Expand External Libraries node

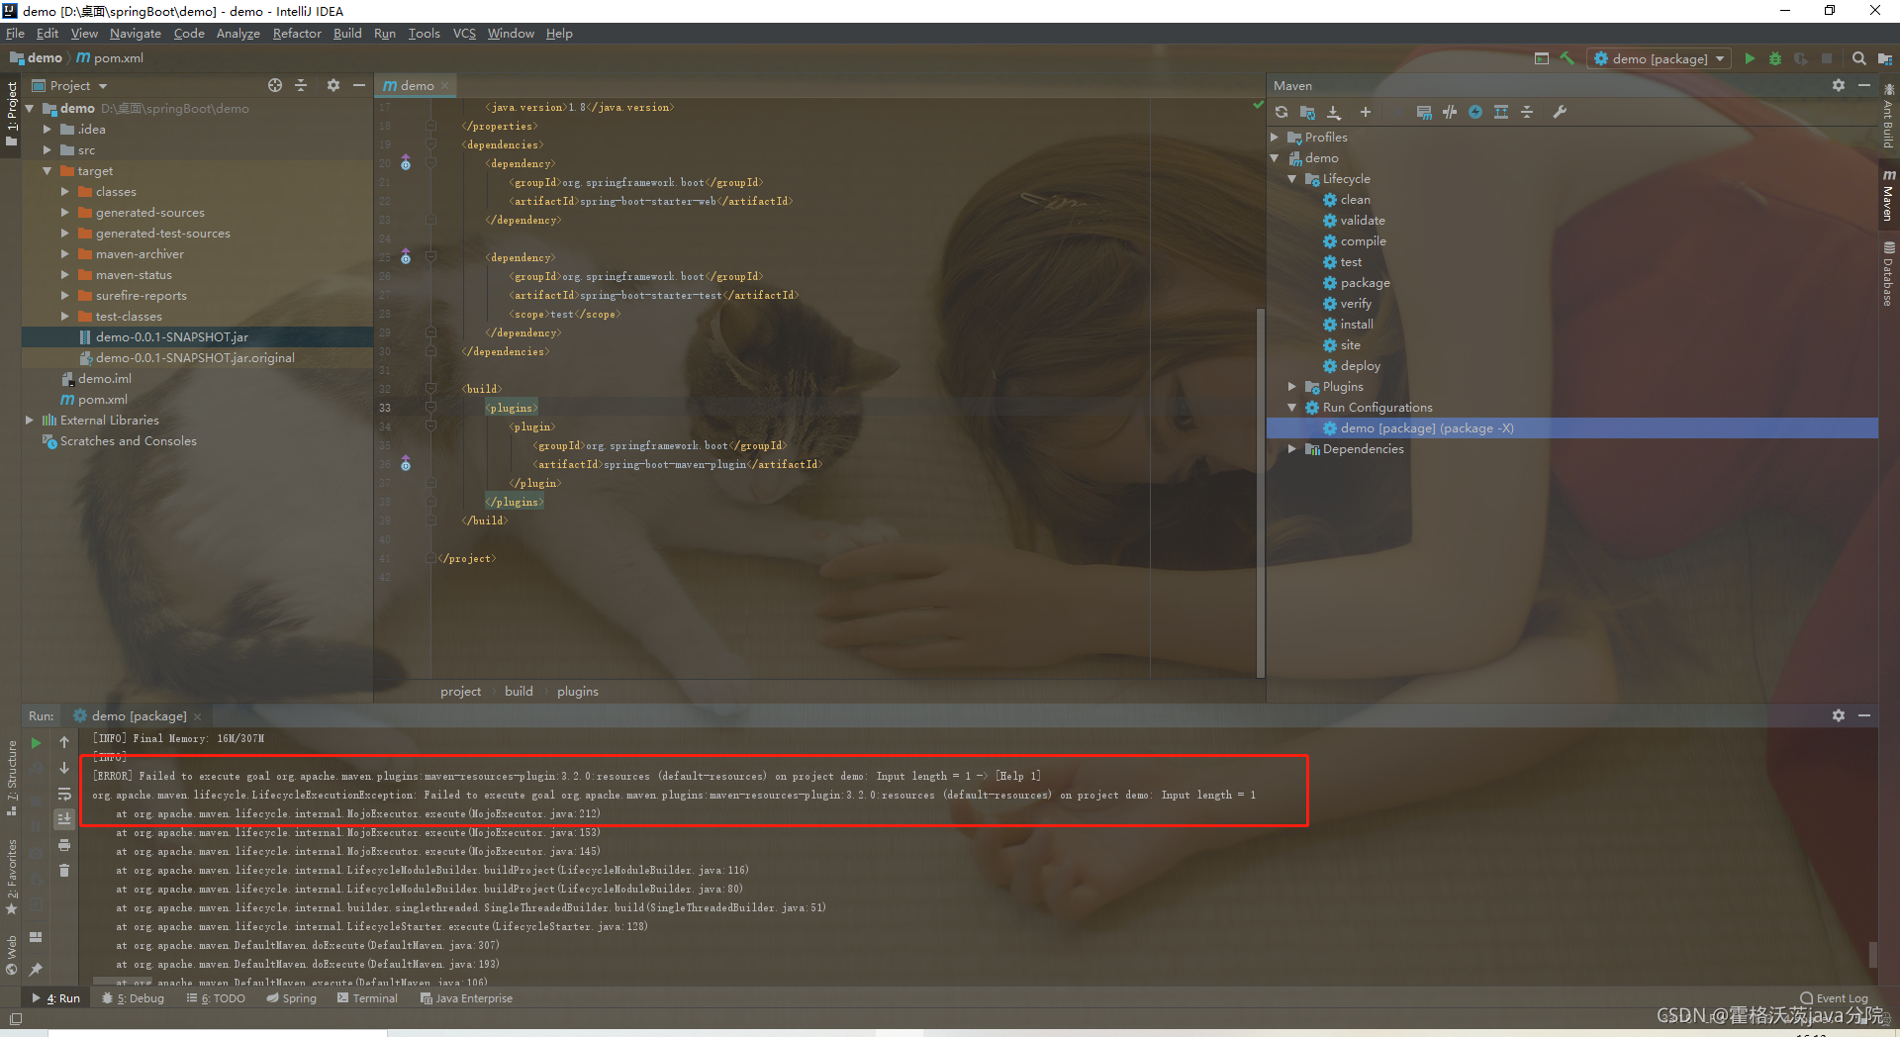pyautogui.click(x=29, y=421)
